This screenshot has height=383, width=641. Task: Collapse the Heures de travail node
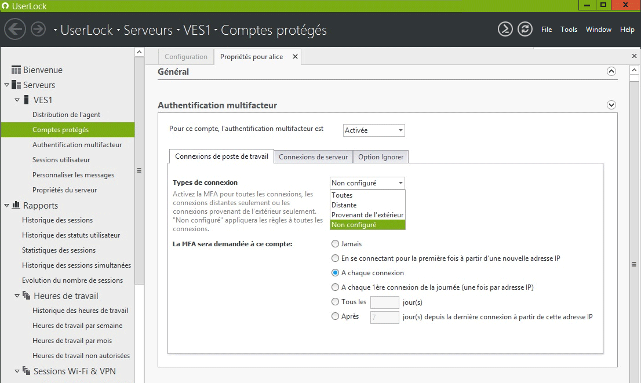click(x=17, y=296)
